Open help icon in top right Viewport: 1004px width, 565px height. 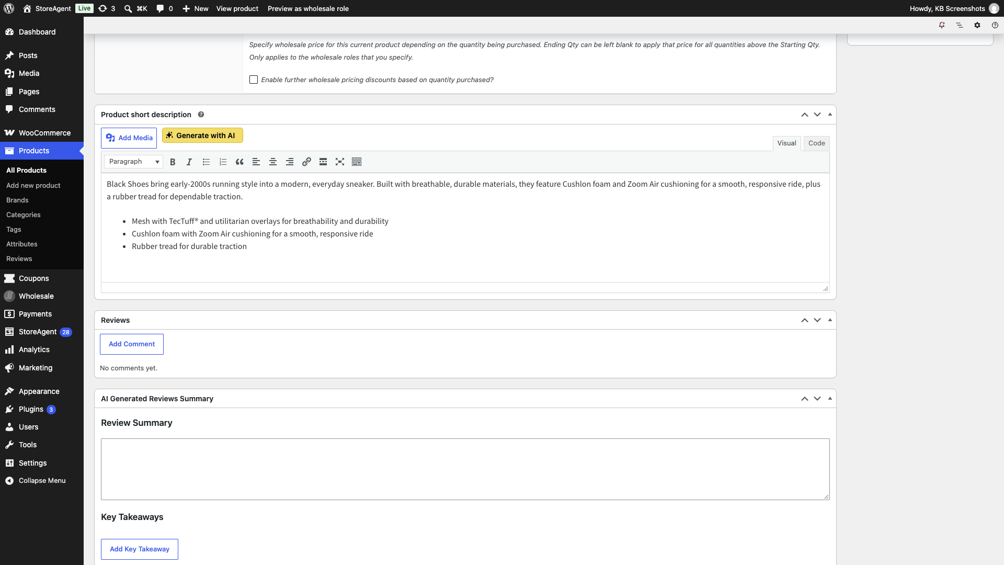995,25
